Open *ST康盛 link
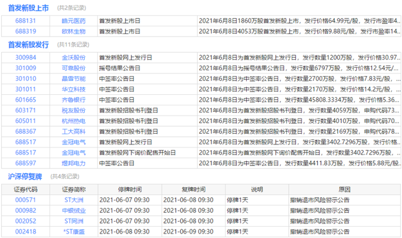This screenshot has height=238, width=402. point(73,232)
